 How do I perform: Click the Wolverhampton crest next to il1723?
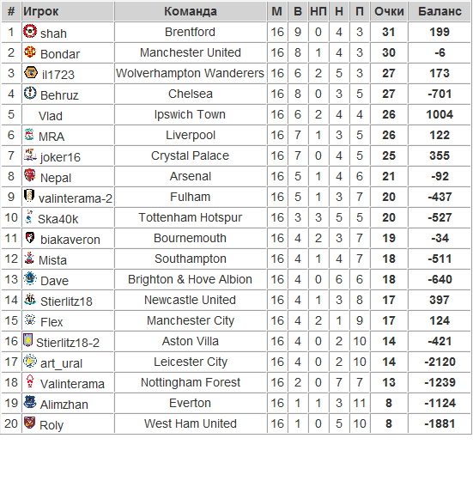(31, 73)
